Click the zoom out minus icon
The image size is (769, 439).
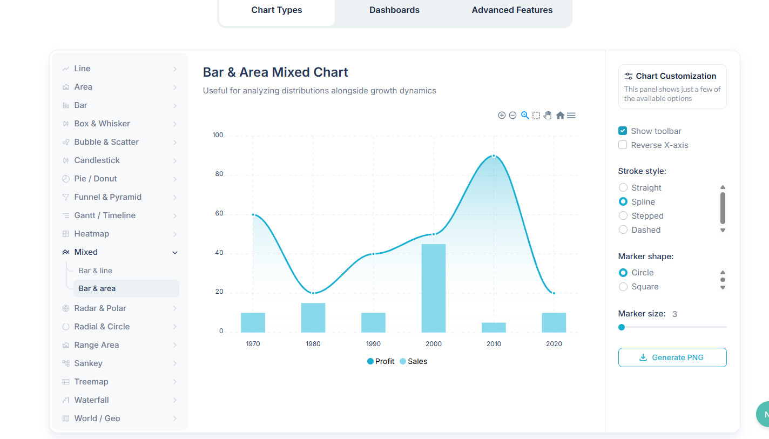pos(512,115)
